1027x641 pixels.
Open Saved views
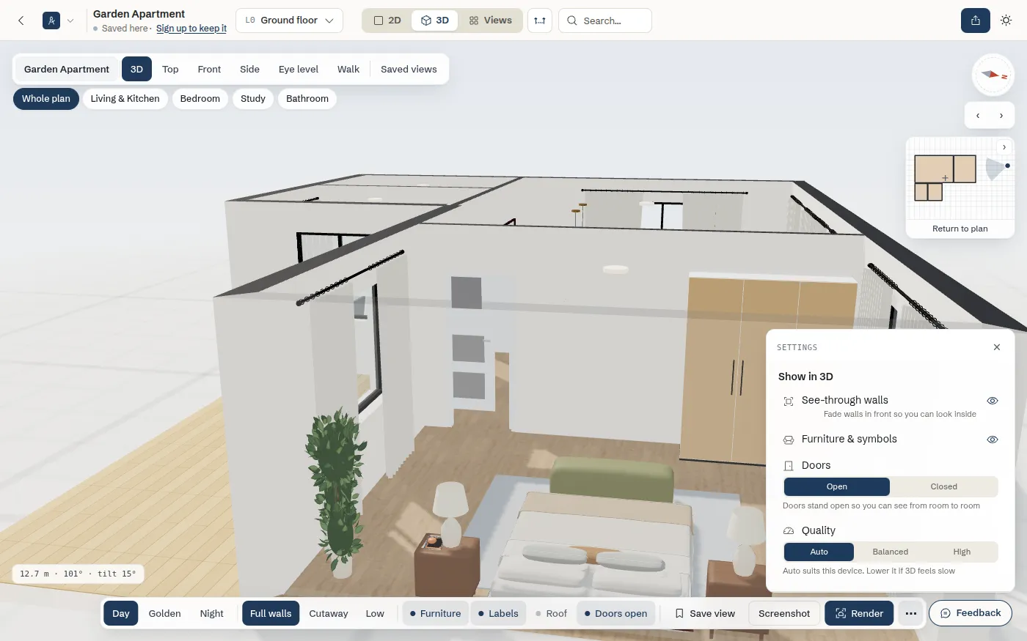click(x=409, y=69)
